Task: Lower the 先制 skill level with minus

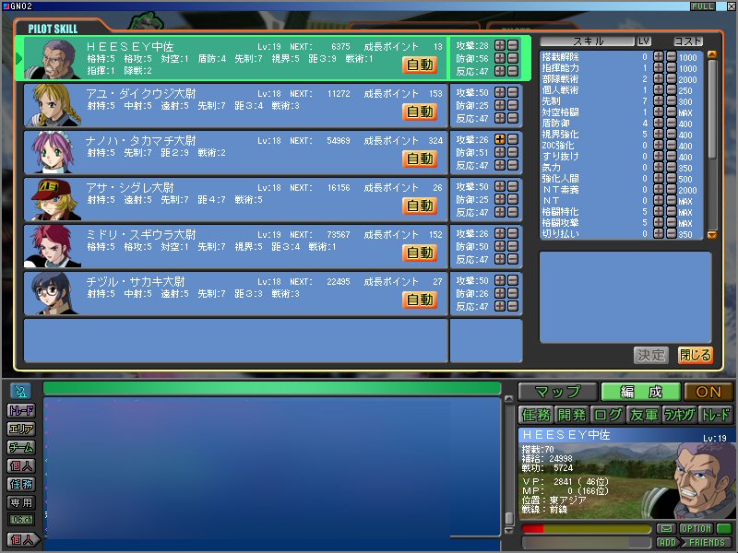Action: [x=671, y=101]
